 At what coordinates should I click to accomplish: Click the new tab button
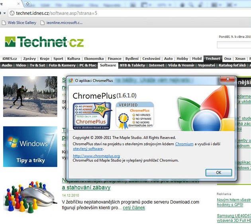tap(28, 4)
